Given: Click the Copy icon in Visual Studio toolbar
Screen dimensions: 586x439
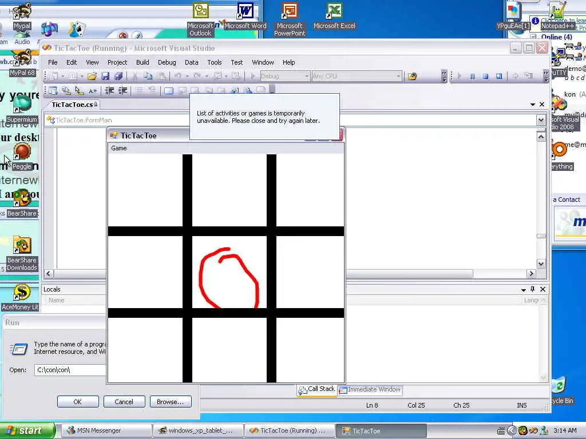Looking at the screenshot, I should [x=148, y=76].
